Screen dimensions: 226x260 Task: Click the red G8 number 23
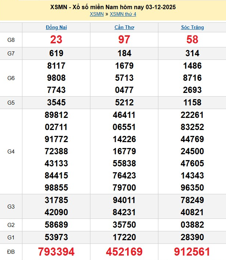[x=56, y=40]
